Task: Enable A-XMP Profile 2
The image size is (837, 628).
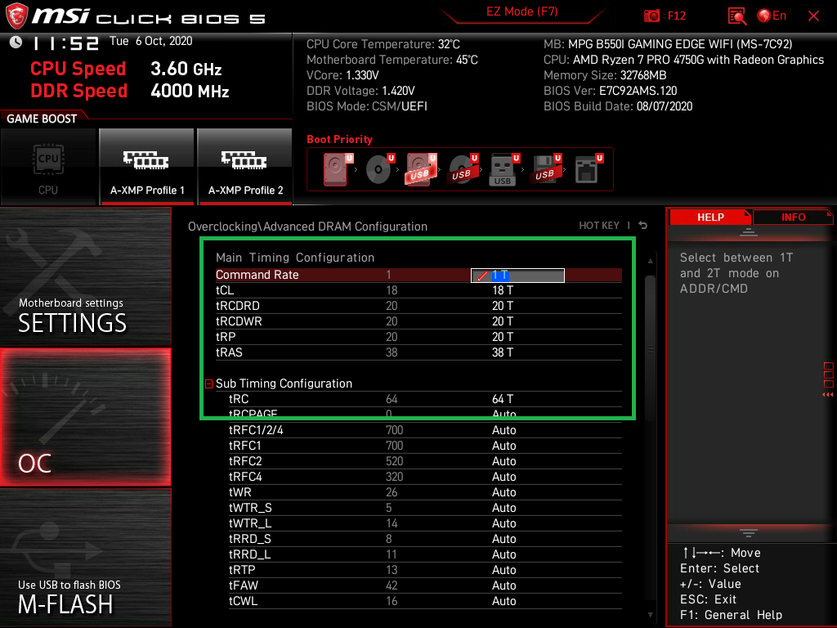Action: click(x=245, y=167)
